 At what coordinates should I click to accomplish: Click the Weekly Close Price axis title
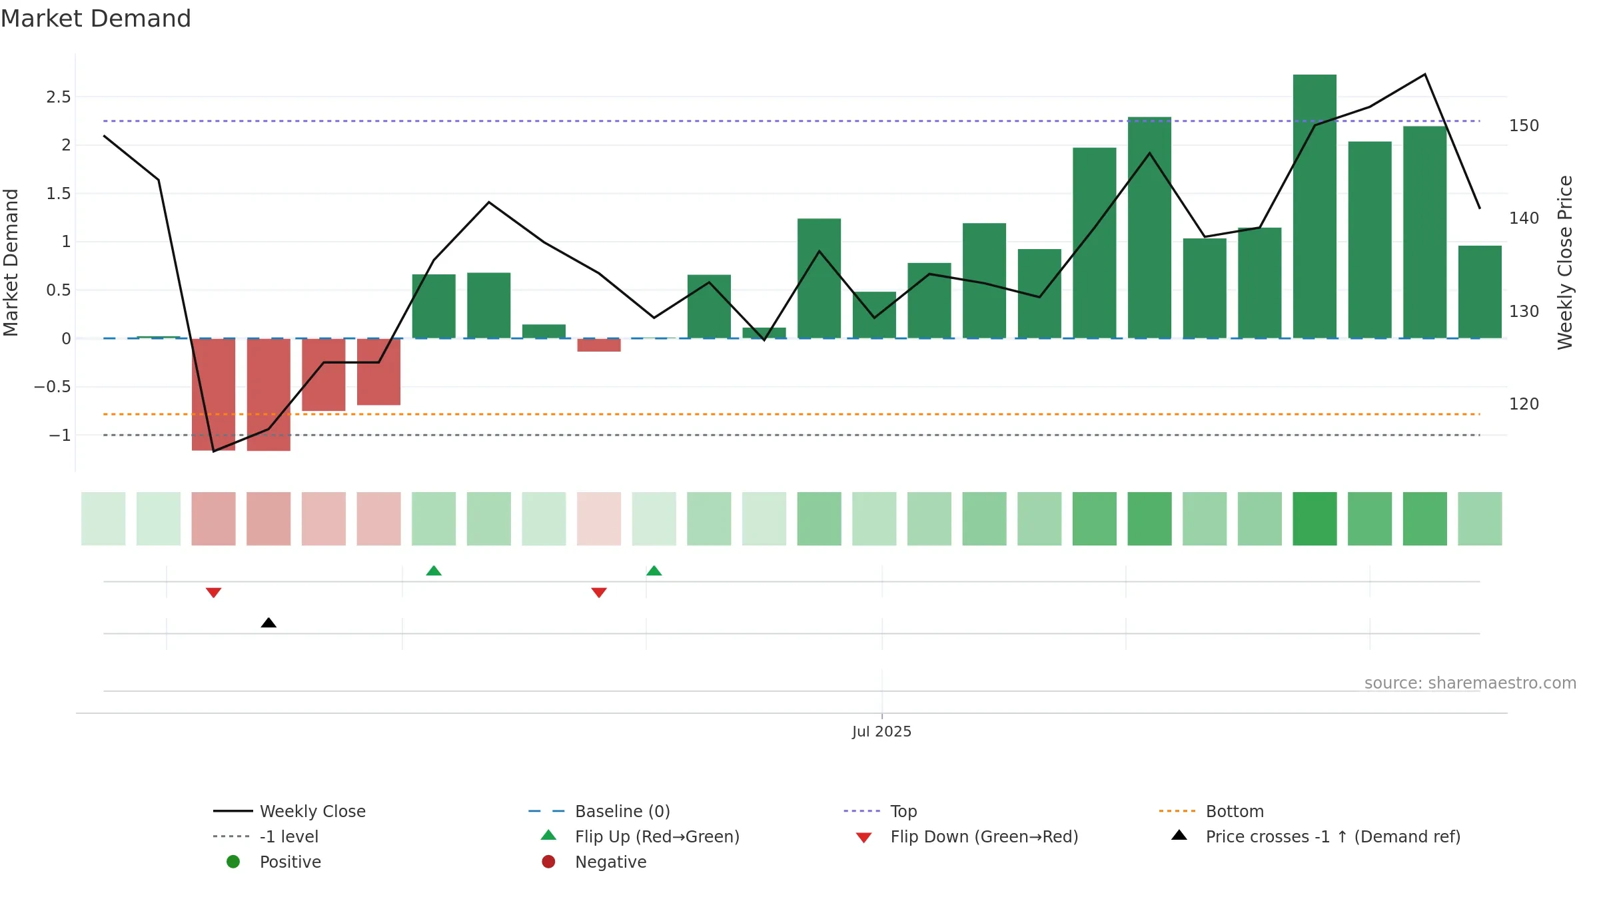(x=1564, y=262)
